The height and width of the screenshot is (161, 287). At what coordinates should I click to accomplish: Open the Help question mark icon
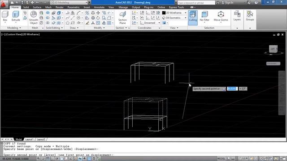256,3
